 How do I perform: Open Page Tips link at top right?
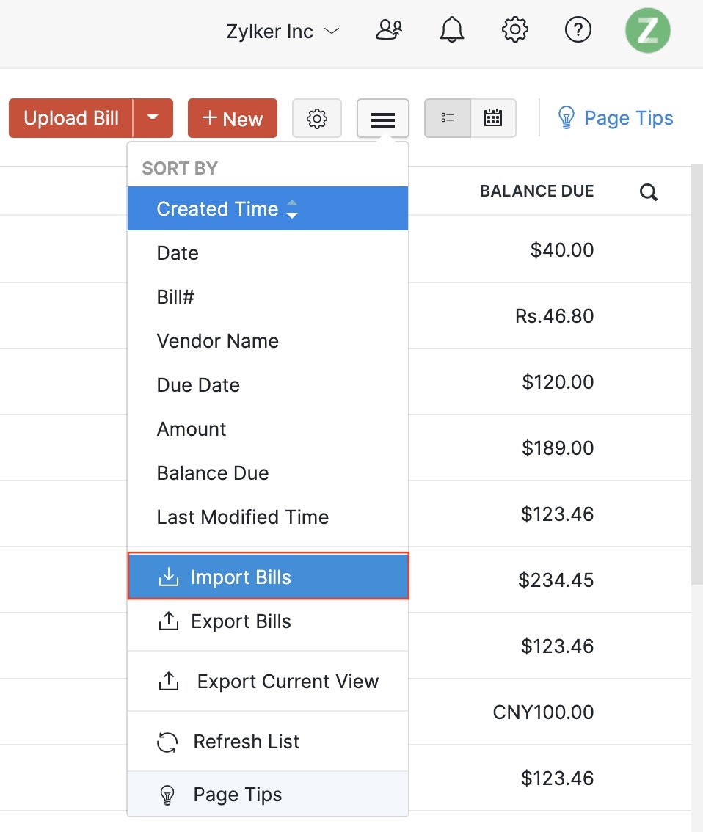coord(629,117)
